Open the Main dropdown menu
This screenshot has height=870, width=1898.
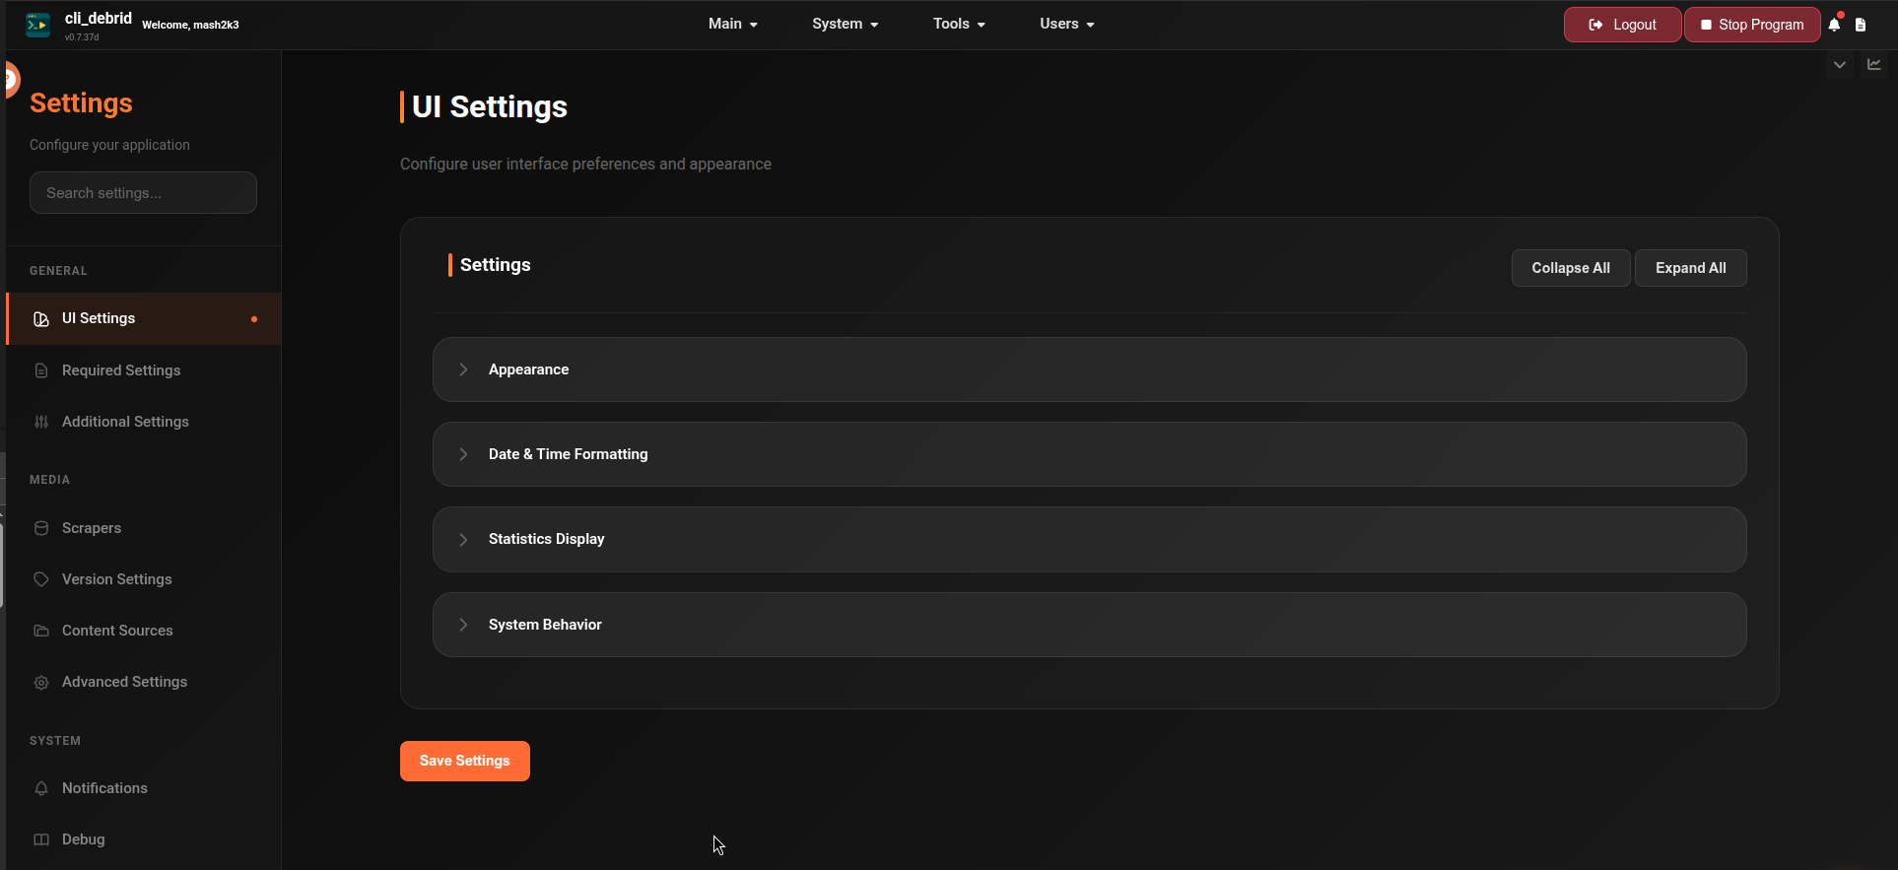coord(733,24)
